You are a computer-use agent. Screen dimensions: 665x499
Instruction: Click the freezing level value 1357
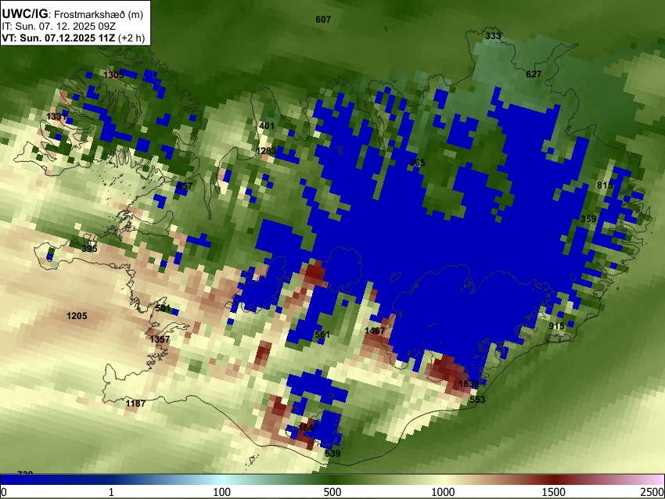(160, 339)
